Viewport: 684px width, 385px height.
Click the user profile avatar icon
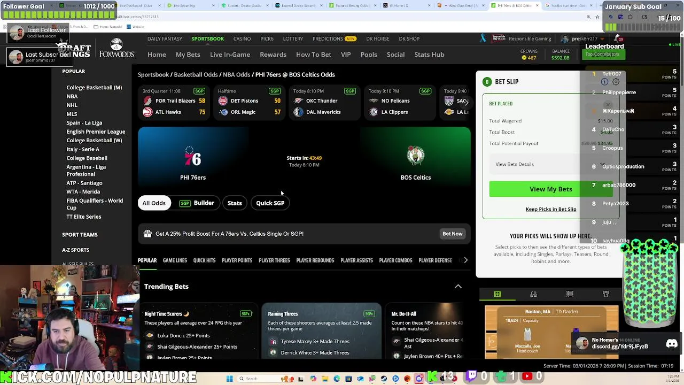pos(565,38)
